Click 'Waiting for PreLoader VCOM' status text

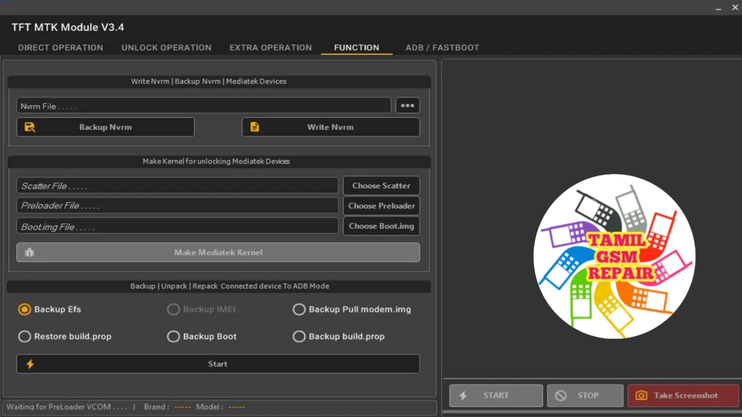pos(67,407)
